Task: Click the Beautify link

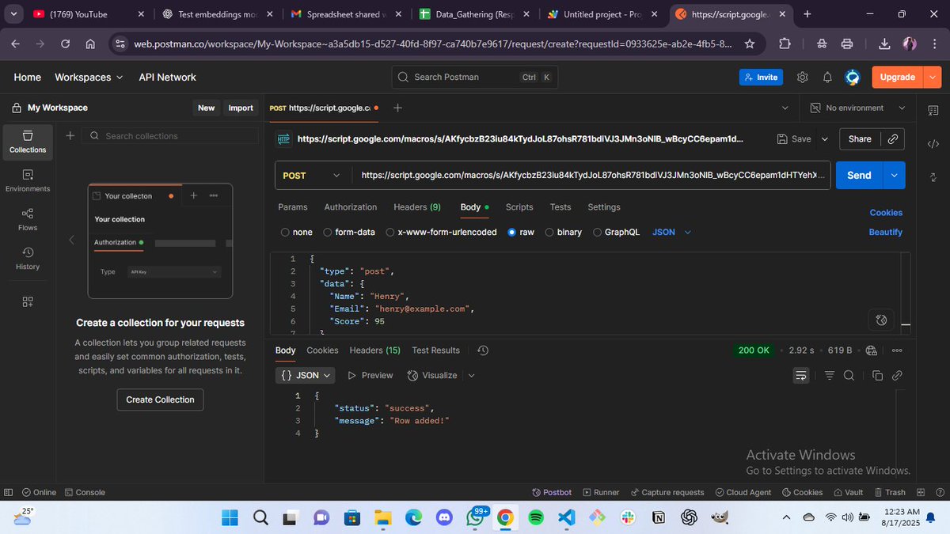Action: tap(886, 233)
